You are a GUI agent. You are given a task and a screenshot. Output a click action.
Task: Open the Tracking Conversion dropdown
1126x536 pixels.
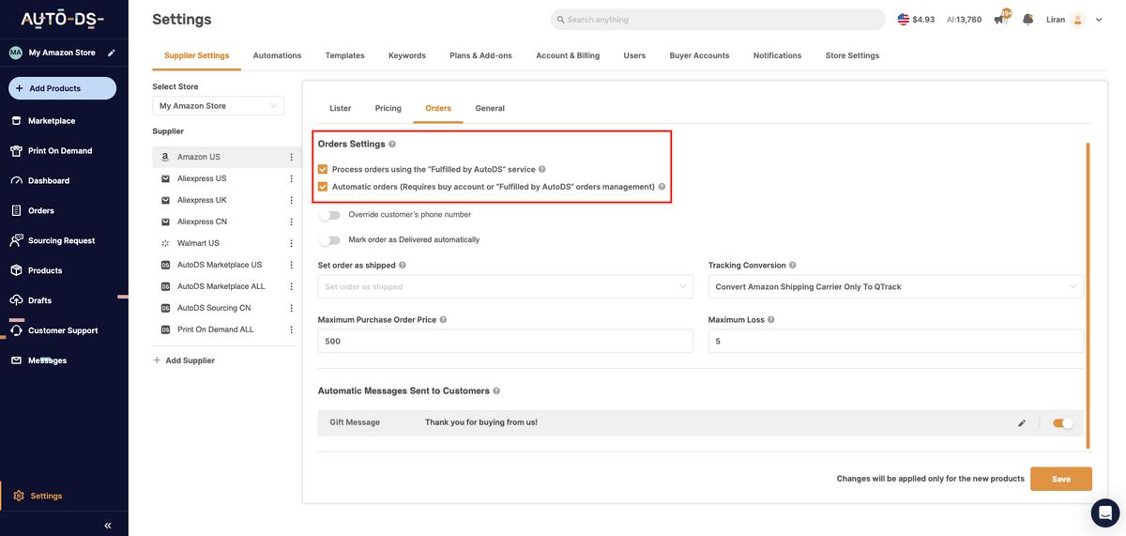click(x=896, y=286)
